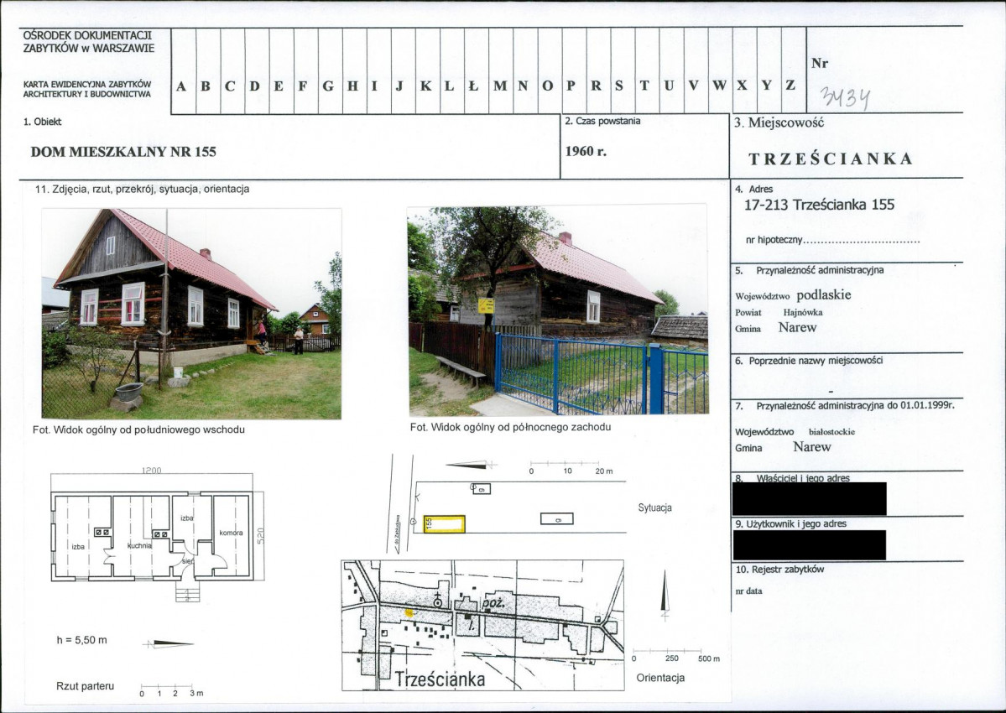Select the TRZEŚCIANKA locality heading

(x=830, y=159)
